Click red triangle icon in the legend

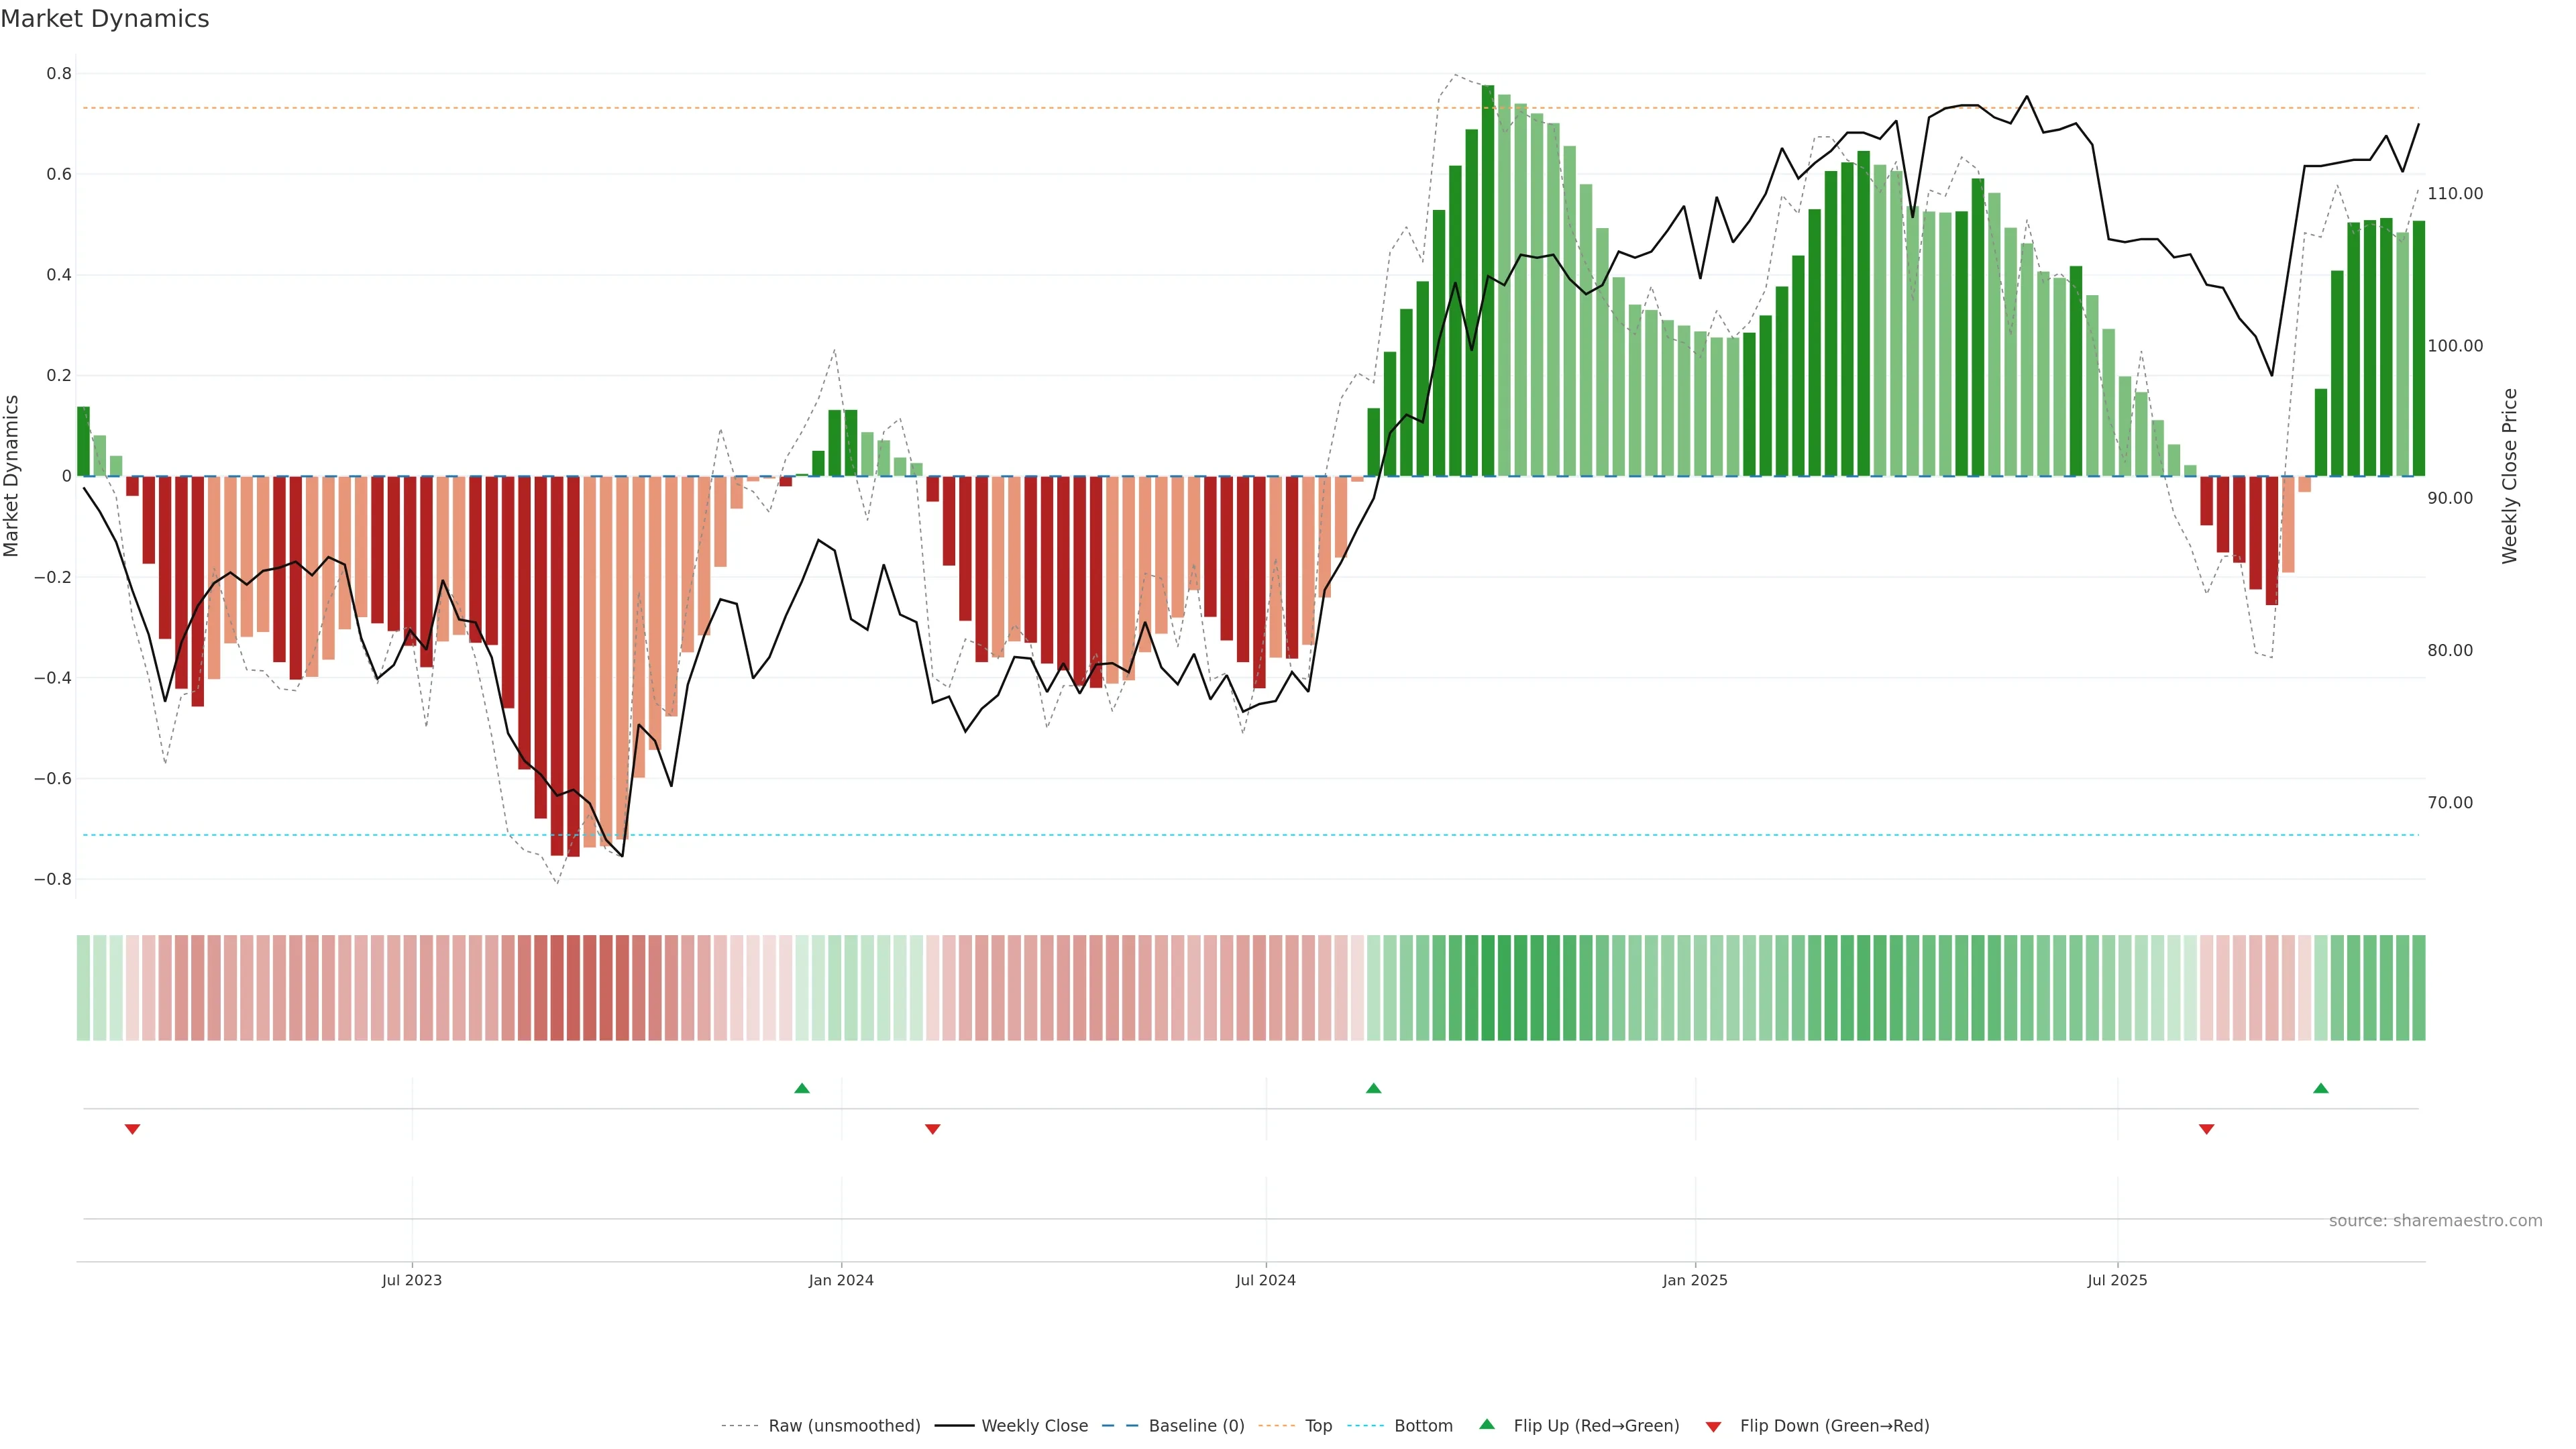tap(1713, 1427)
